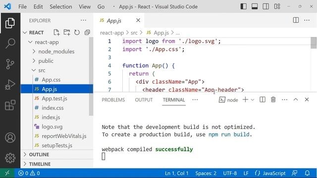Toggle secondary side bar visibility
The height and width of the screenshot is (178, 317).
coord(265,6)
